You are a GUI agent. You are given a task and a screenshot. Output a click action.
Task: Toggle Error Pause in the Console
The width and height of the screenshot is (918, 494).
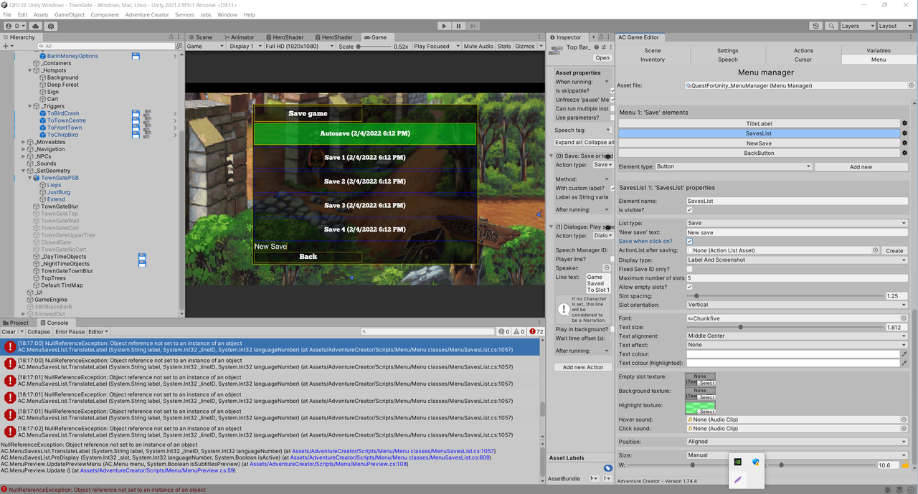coord(70,332)
